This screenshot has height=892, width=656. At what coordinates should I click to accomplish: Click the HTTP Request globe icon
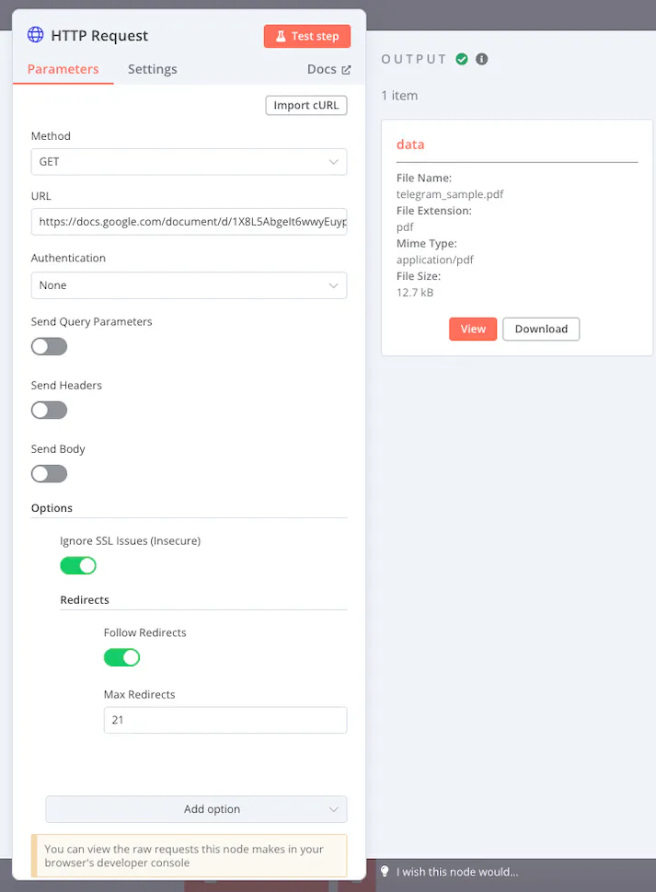tap(36, 36)
